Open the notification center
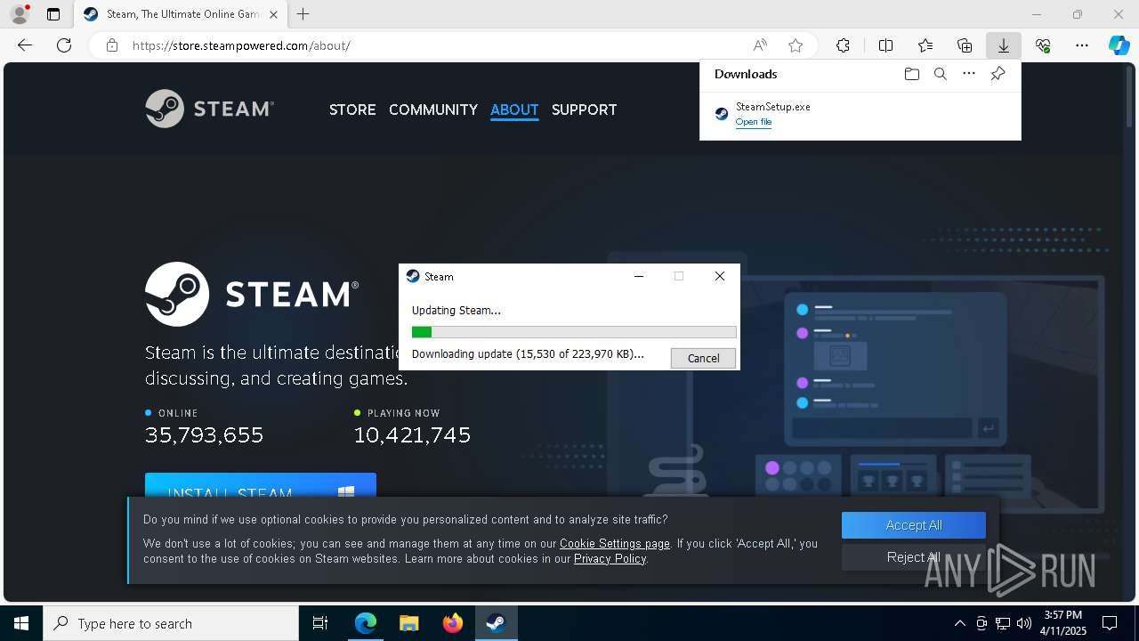Screen dimensions: 1139x641 tap(1110, 623)
